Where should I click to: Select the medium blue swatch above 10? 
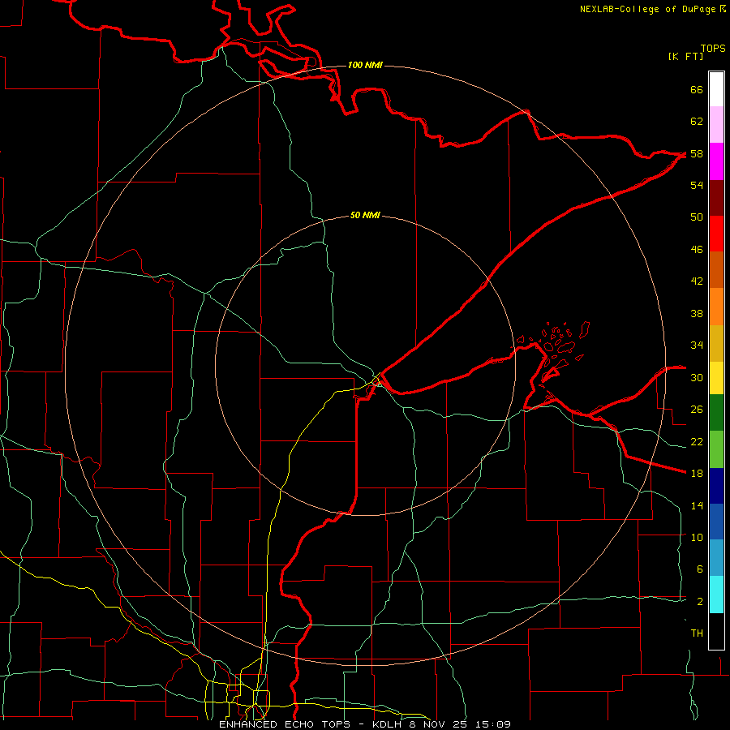pyautogui.click(x=716, y=522)
